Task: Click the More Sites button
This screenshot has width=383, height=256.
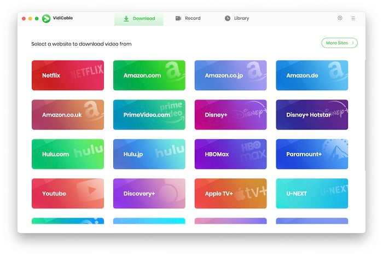Action: coord(339,43)
